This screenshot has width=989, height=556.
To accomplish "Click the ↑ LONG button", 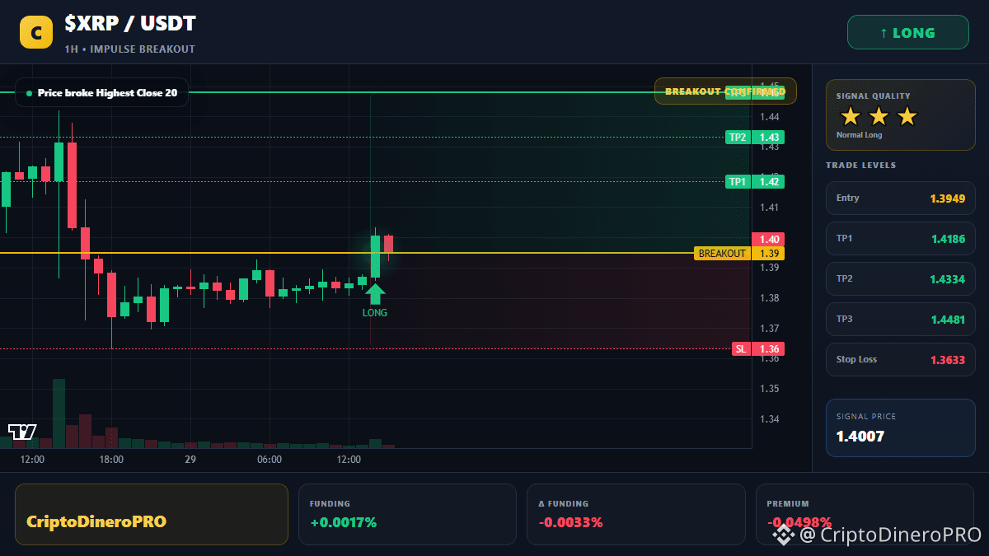I will (x=907, y=33).
